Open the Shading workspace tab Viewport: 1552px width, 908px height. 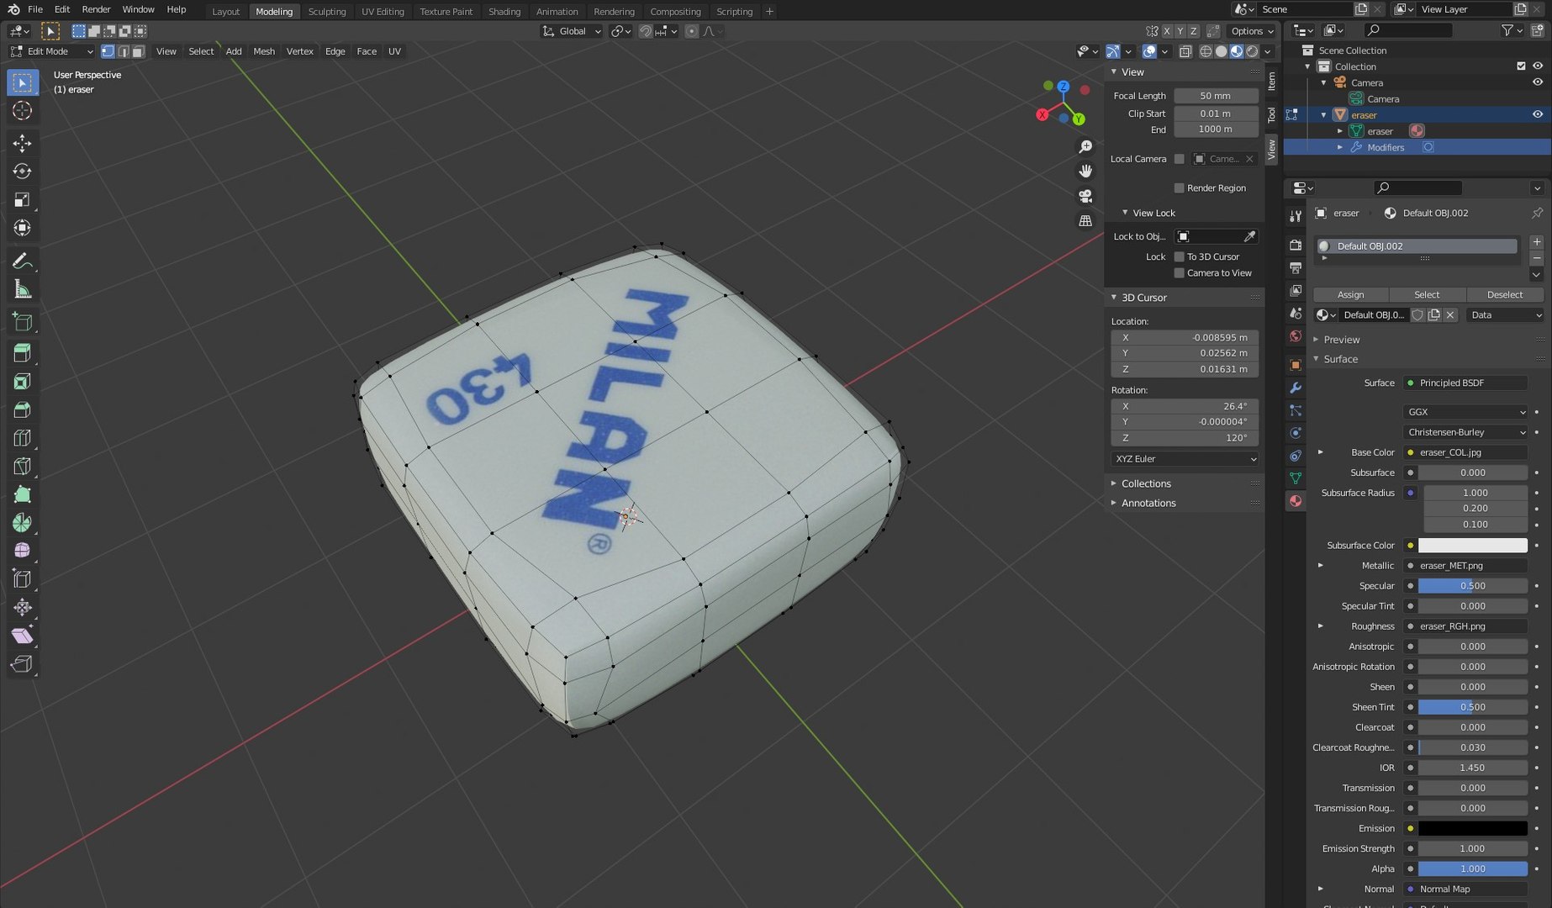pyautogui.click(x=504, y=12)
